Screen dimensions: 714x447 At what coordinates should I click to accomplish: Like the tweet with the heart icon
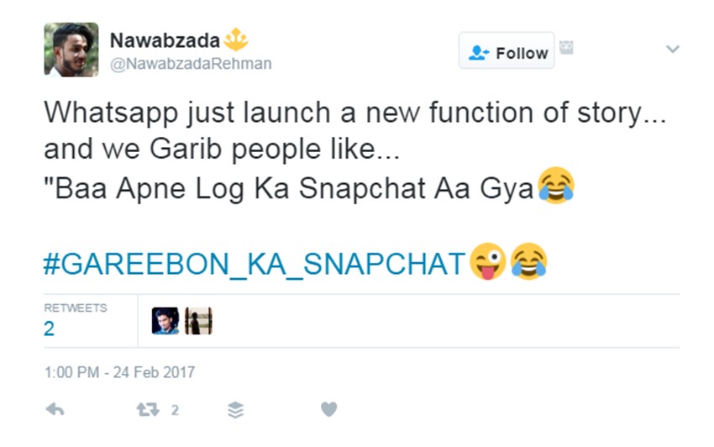329,410
